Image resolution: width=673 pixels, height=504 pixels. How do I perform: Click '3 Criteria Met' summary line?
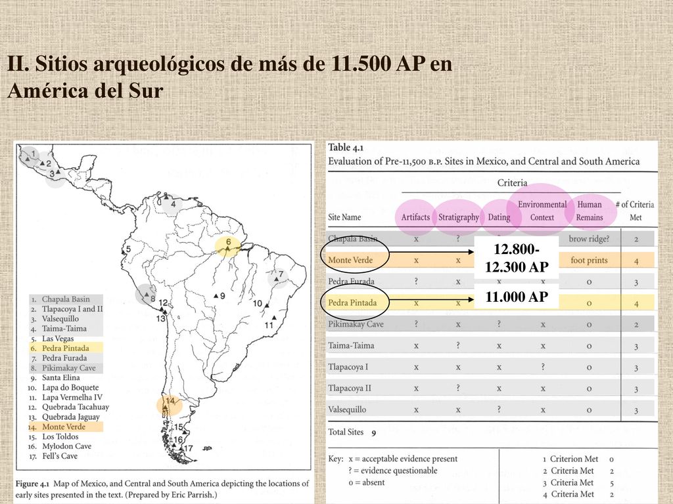[578, 482]
